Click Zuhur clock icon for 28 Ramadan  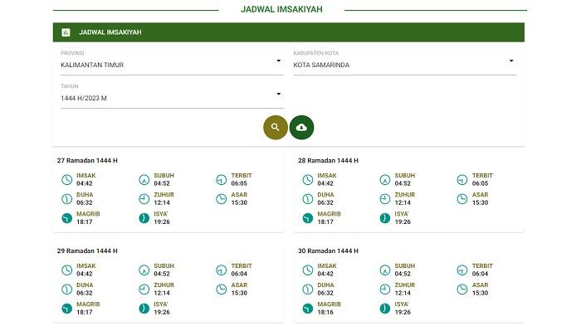pyautogui.click(x=385, y=199)
